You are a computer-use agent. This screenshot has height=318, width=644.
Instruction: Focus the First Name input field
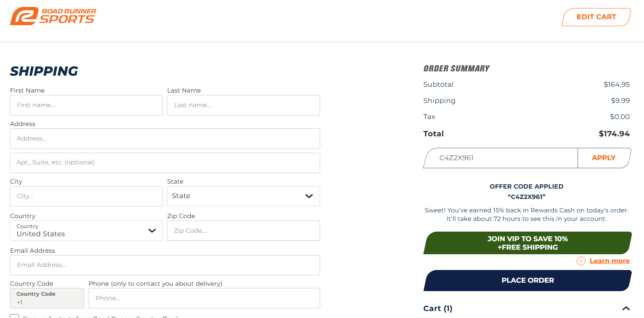coord(86,105)
